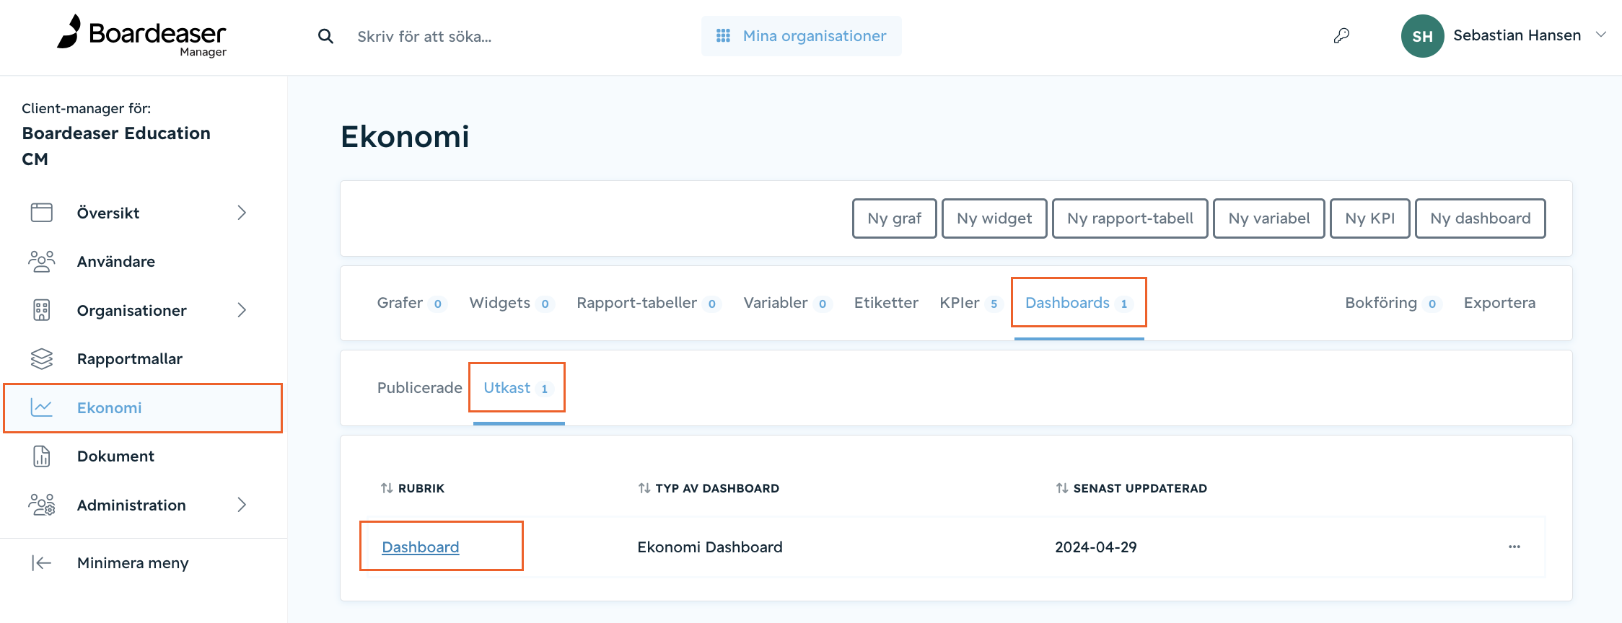The image size is (1622, 623).
Task: Click the Ny widget button
Action: (x=994, y=218)
